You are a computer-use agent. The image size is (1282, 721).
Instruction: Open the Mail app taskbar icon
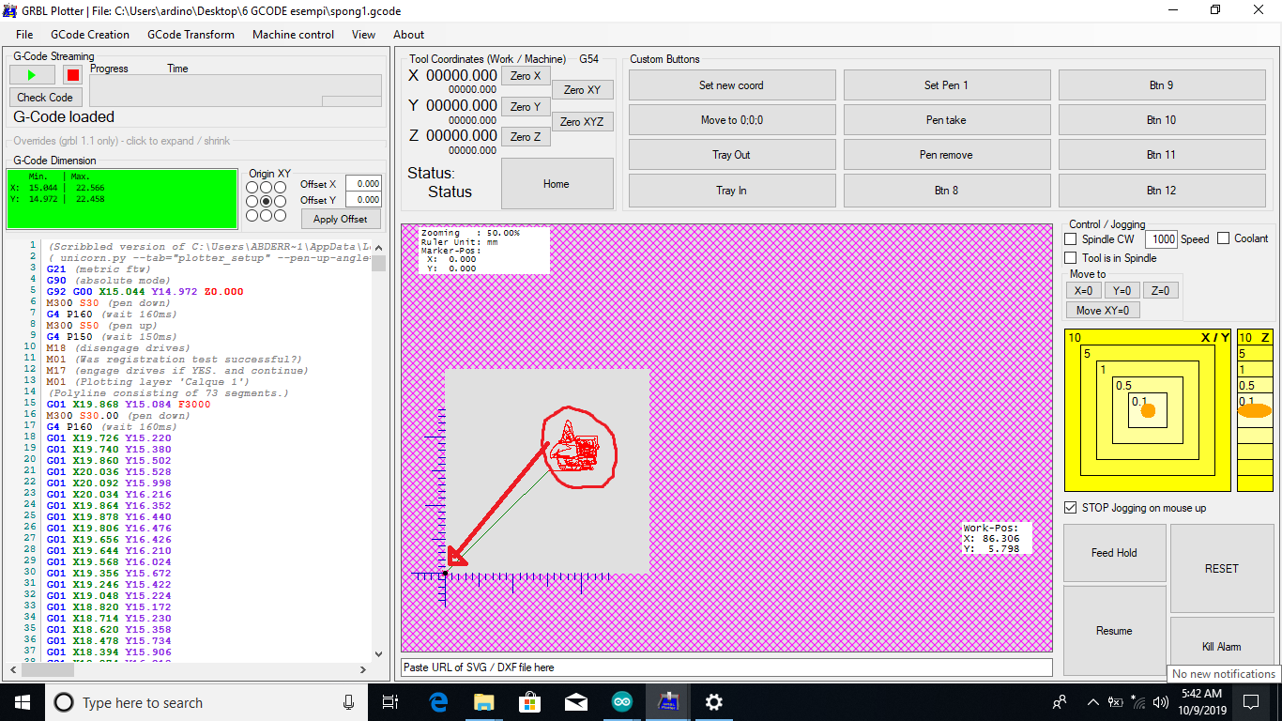[576, 702]
